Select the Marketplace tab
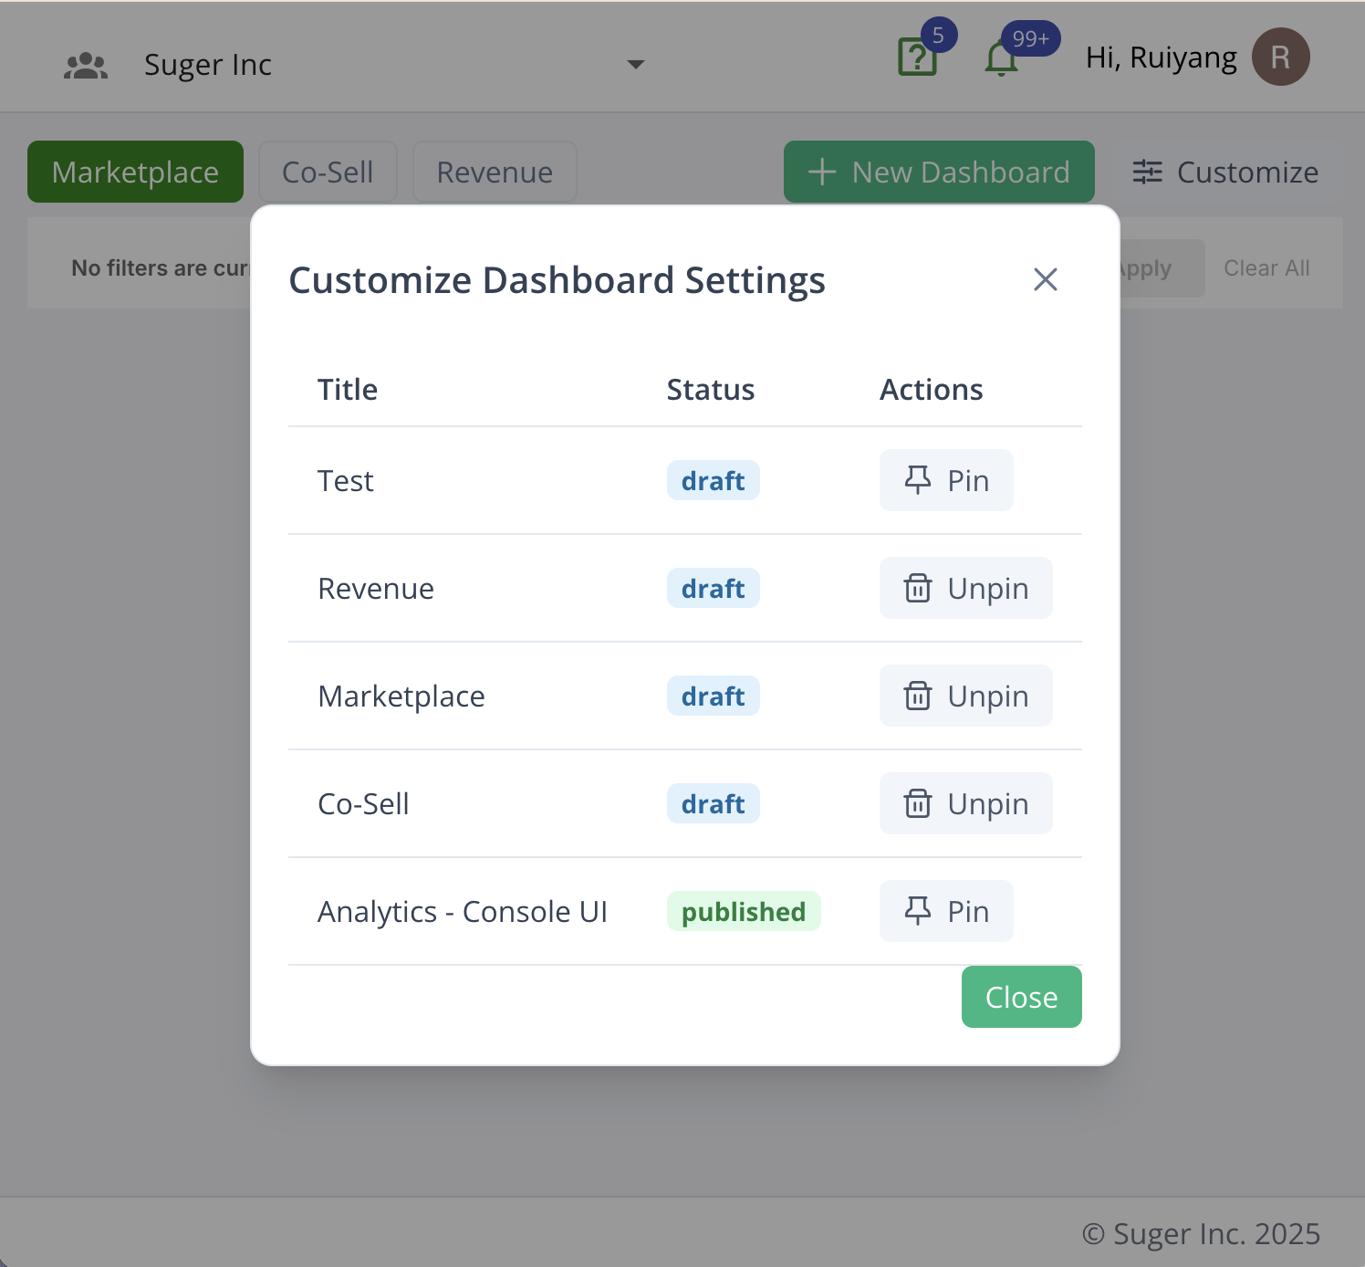This screenshot has width=1365, height=1267. coord(135,172)
